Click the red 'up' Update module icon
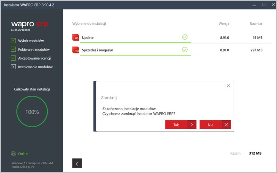The height and width of the screenshot is (173, 277). coord(76,37)
